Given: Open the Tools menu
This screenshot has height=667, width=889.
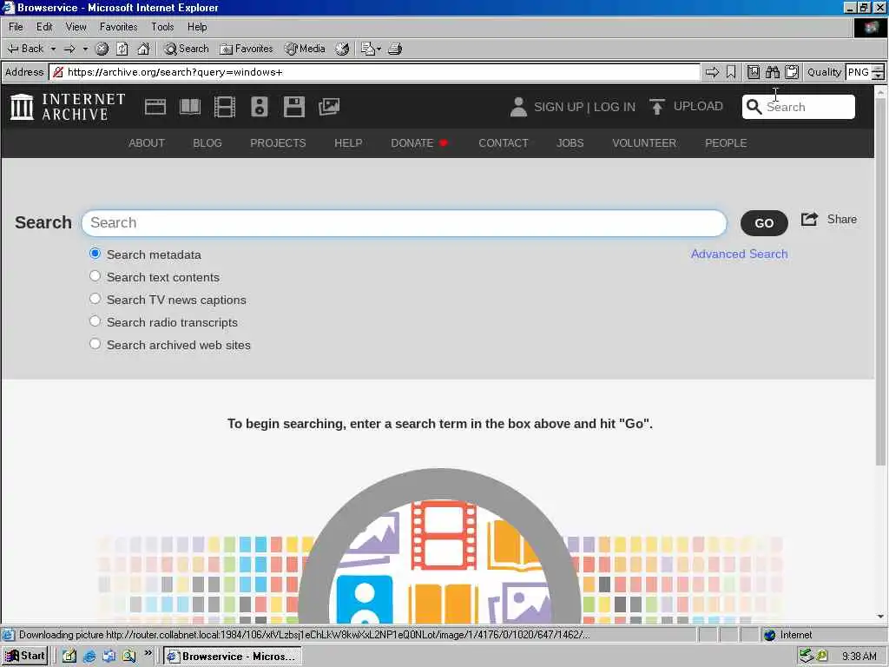Looking at the screenshot, I should 162,27.
